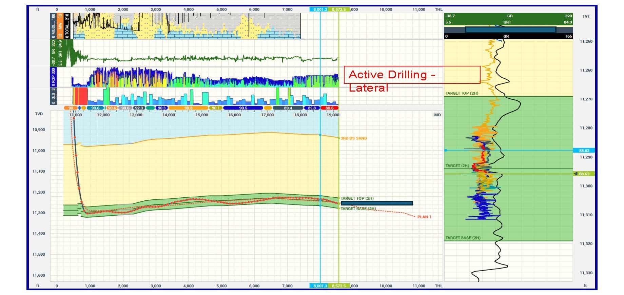Open the vertical GR GR1 track header on left
The image size is (624, 295).
click(x=57, y=53)
